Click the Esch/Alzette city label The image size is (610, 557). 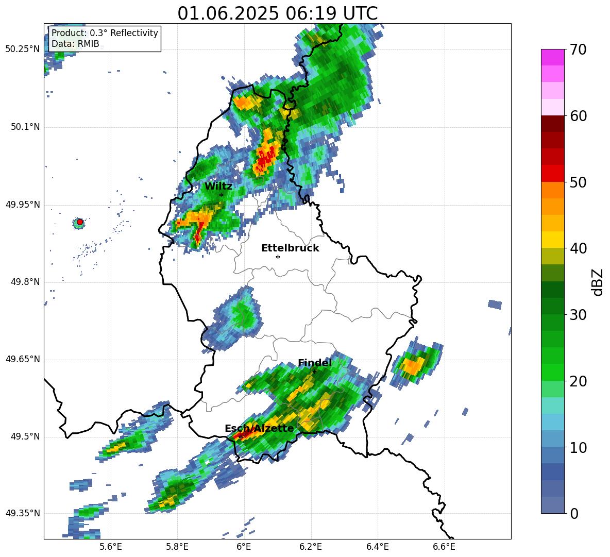(x=259, y=428)
